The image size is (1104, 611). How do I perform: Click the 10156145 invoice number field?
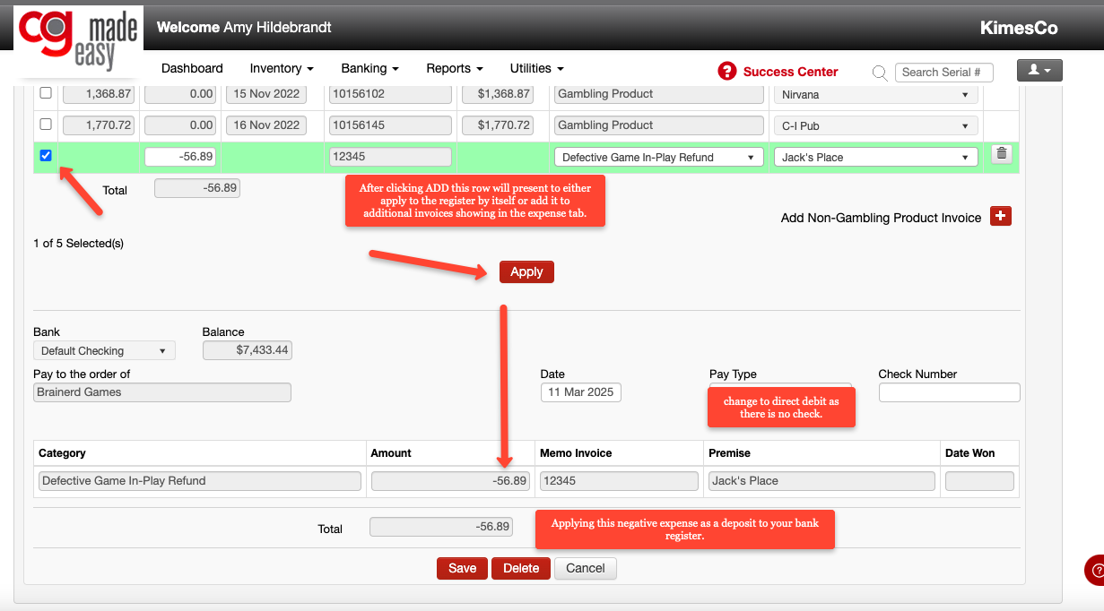pos(392,125)
